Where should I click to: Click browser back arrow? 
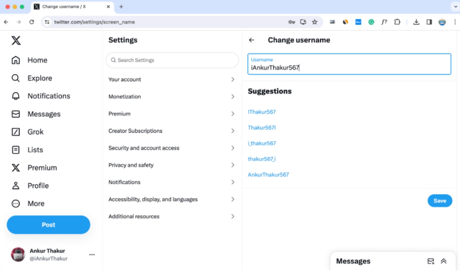click(x=6, y=22)
